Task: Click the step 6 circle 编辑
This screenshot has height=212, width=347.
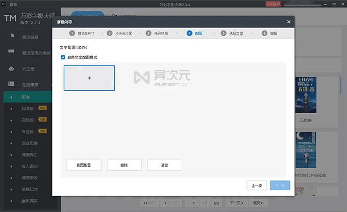Action: (x=264, y=33)
